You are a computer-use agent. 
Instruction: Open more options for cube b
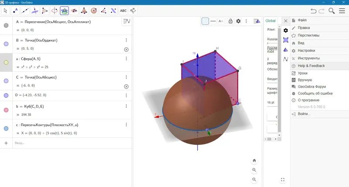126,106
